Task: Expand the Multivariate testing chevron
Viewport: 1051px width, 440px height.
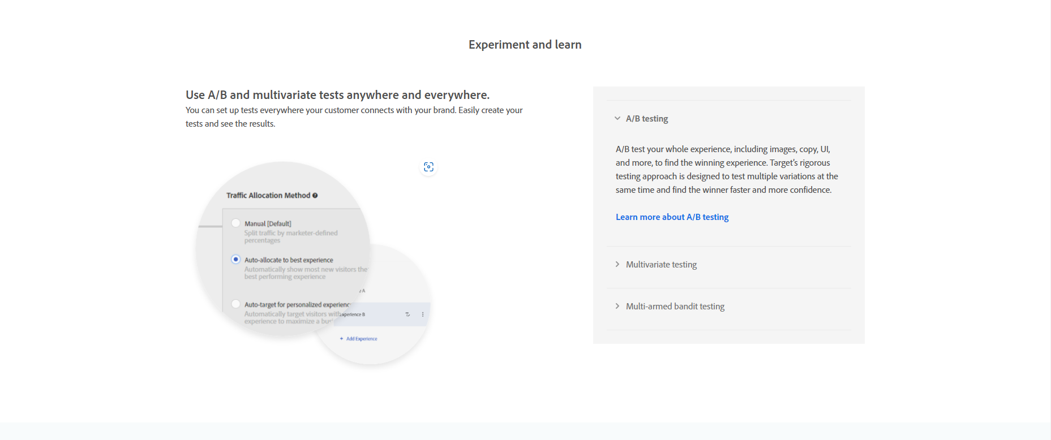Action: [x=617, y=265]
